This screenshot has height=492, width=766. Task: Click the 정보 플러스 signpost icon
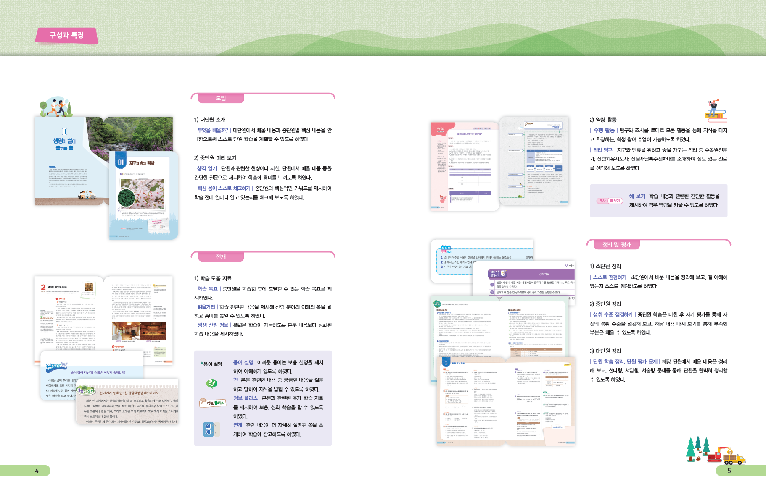coord(212,403)
